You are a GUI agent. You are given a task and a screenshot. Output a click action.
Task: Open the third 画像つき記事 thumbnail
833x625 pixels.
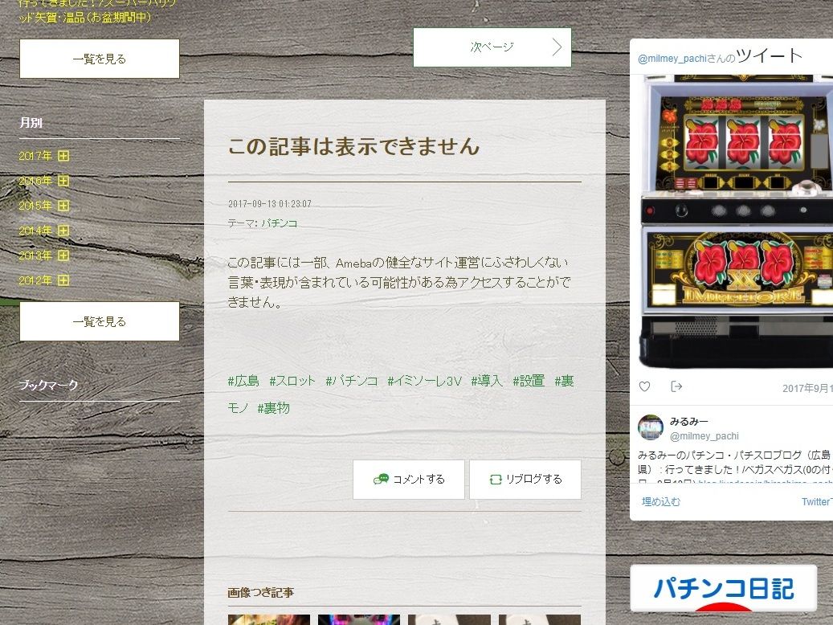pyautogui.click(x=450, y=619)
